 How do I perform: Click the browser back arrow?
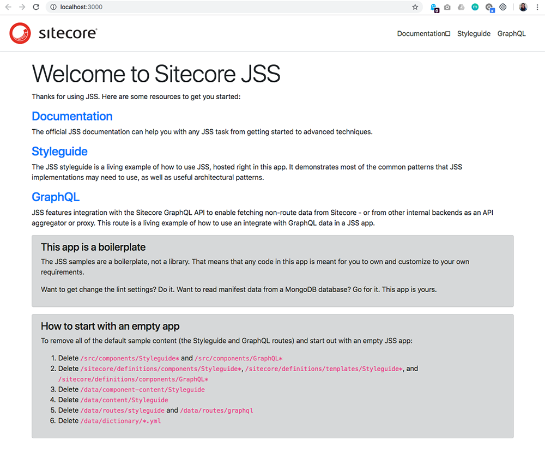[x=8, y=7]
